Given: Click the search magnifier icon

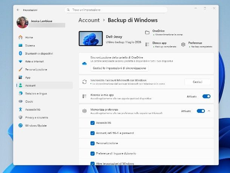Looking at the screenshot, I should pos(68,10).
